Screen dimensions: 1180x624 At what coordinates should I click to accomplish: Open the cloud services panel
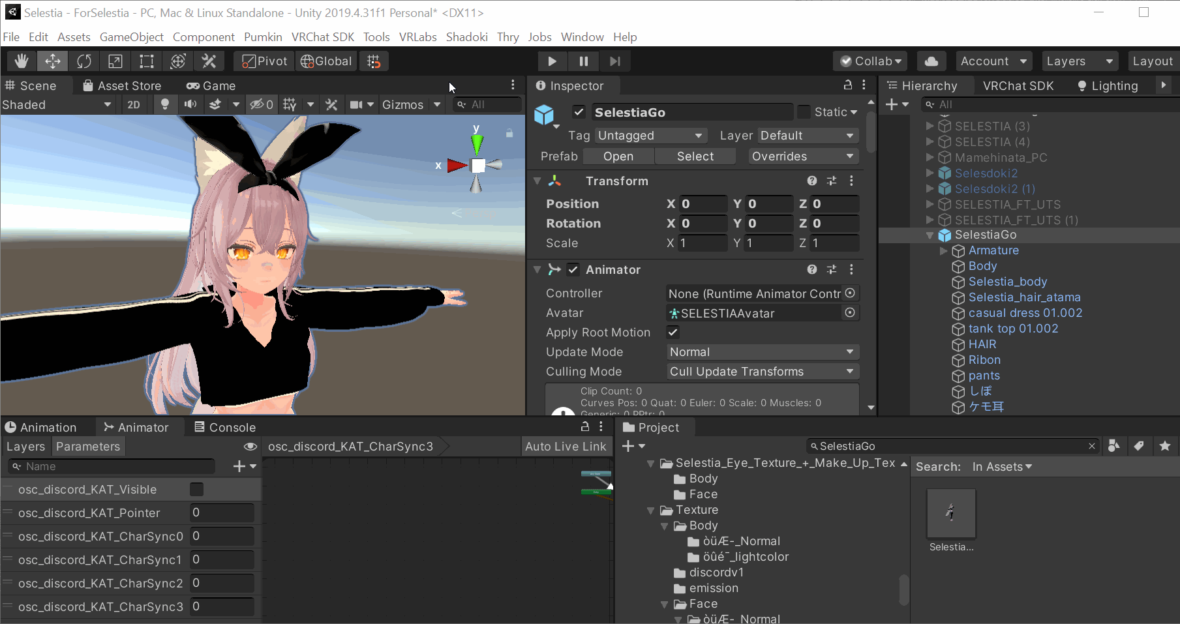931,61
